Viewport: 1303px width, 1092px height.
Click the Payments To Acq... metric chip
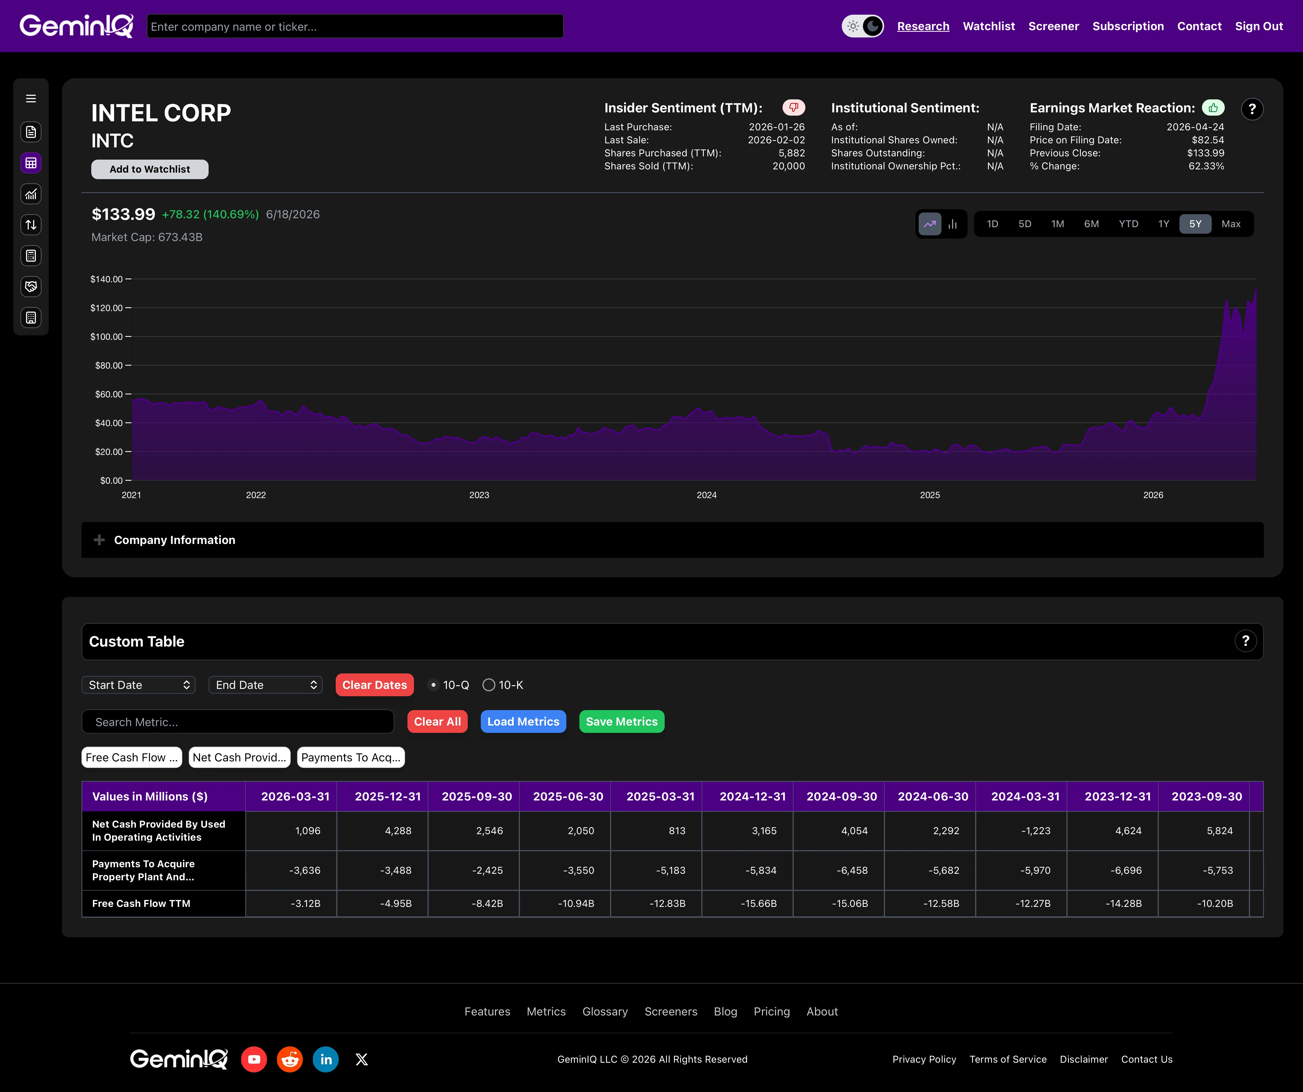[x=351, y=757]
